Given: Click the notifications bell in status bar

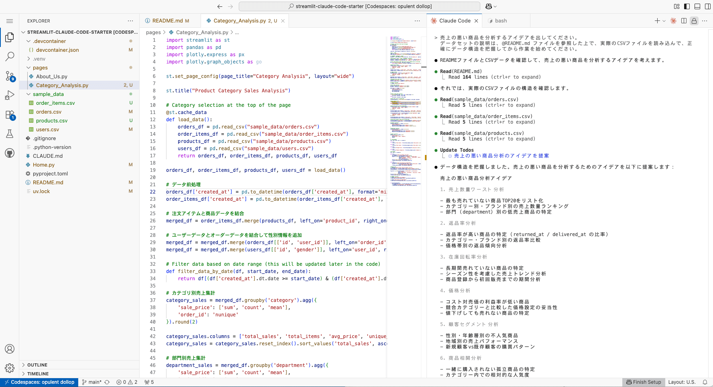Looking at the screenshot, I should click(x=705, y=382).
